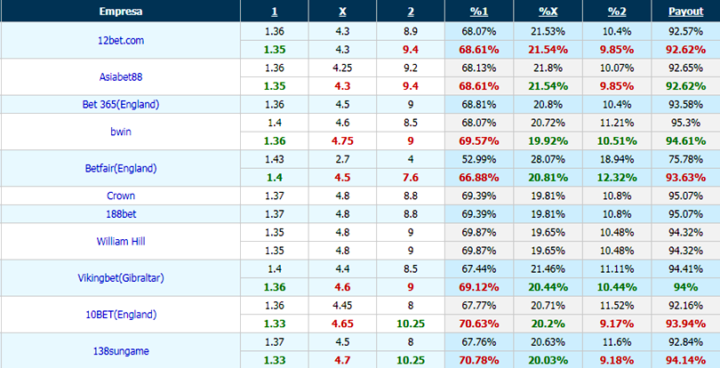
Task: Sort by the %X column header
Action: coord(548,12)
